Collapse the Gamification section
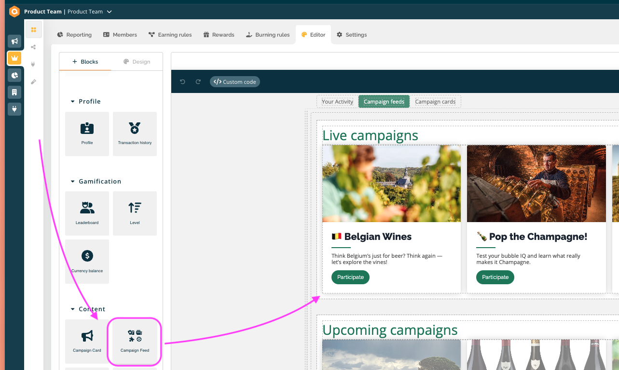The height and width of the screenshot is (370, 619). (x=73, y=182)
